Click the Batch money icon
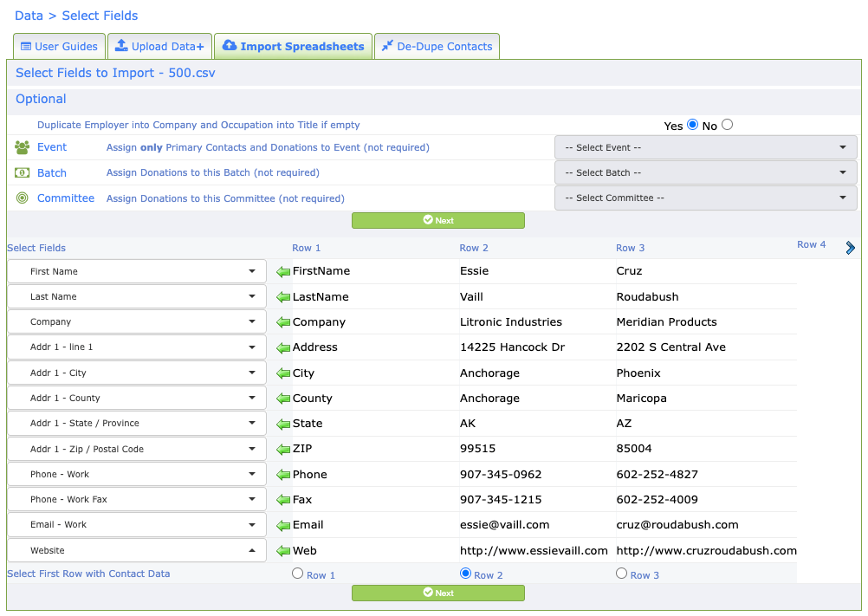868x616 pixels. click(23, 172)
